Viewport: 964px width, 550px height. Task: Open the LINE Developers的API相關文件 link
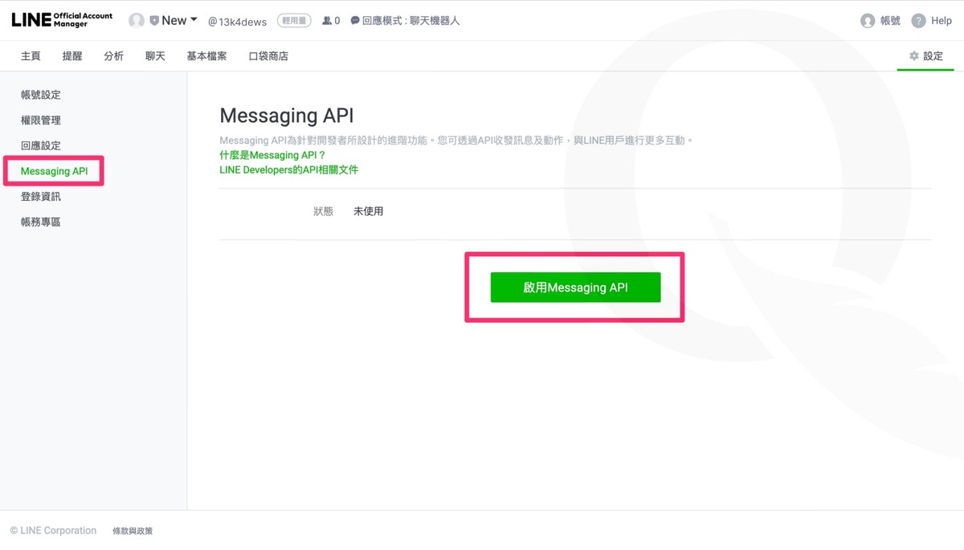pos(288,170)
